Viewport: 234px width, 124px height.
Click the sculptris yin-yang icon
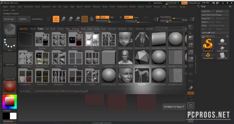tap(92, 19)
